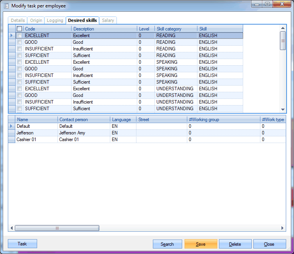
Task: Check INSUFFICIENT SPEAKING skill checkbox
Action: (x=19, y=75)
